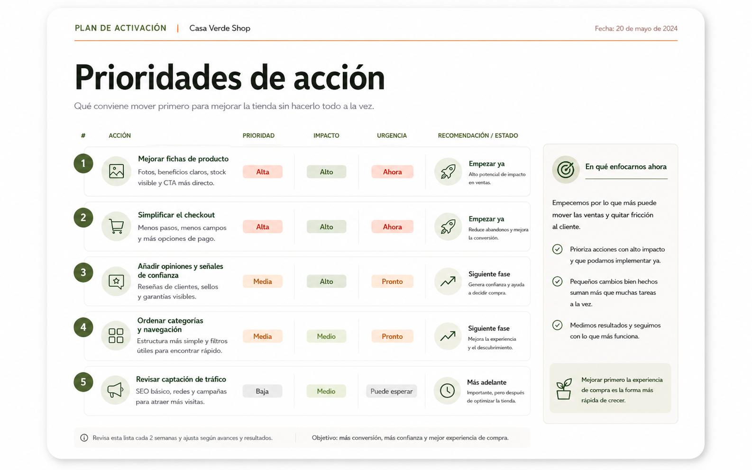Click the trend arrow icon in the Añadir opiniones row
752x470 pixels.
tap(448, 281)
